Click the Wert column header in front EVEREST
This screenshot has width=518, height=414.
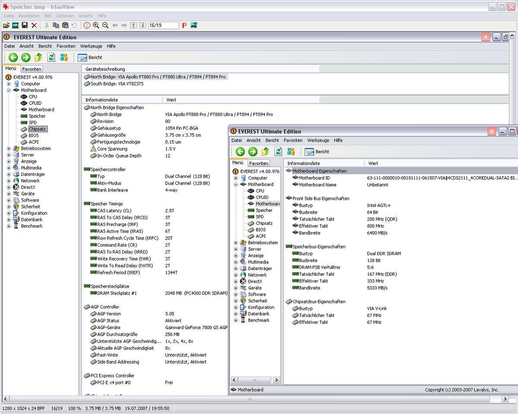pos(441,163)
